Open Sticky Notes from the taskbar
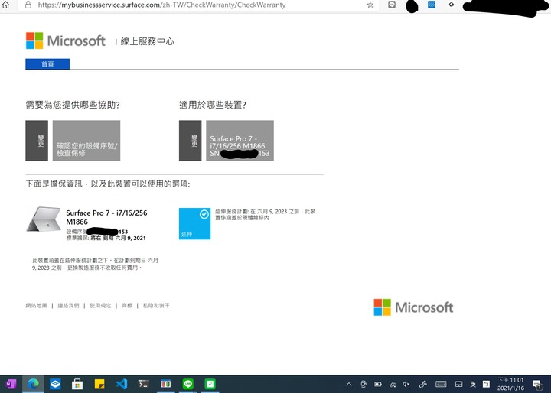The image size is (551, 393). [99, 384]
